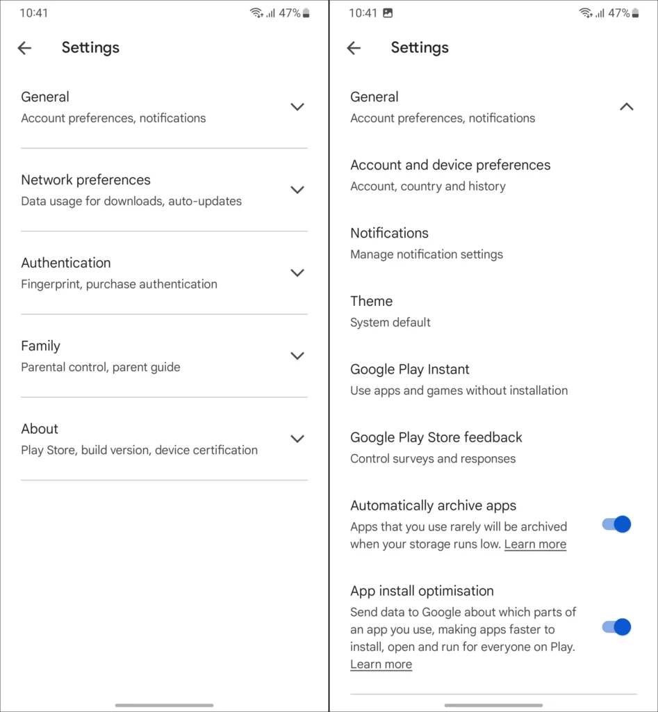Tap the back arrow on left Settings screen

24,48
